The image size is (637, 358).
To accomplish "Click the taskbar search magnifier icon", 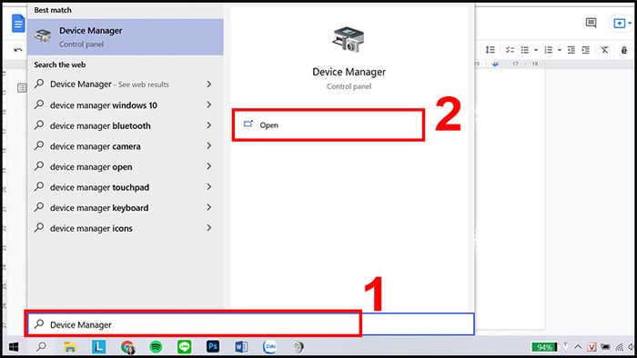I will pyautogui.click(x=42, y=347).
